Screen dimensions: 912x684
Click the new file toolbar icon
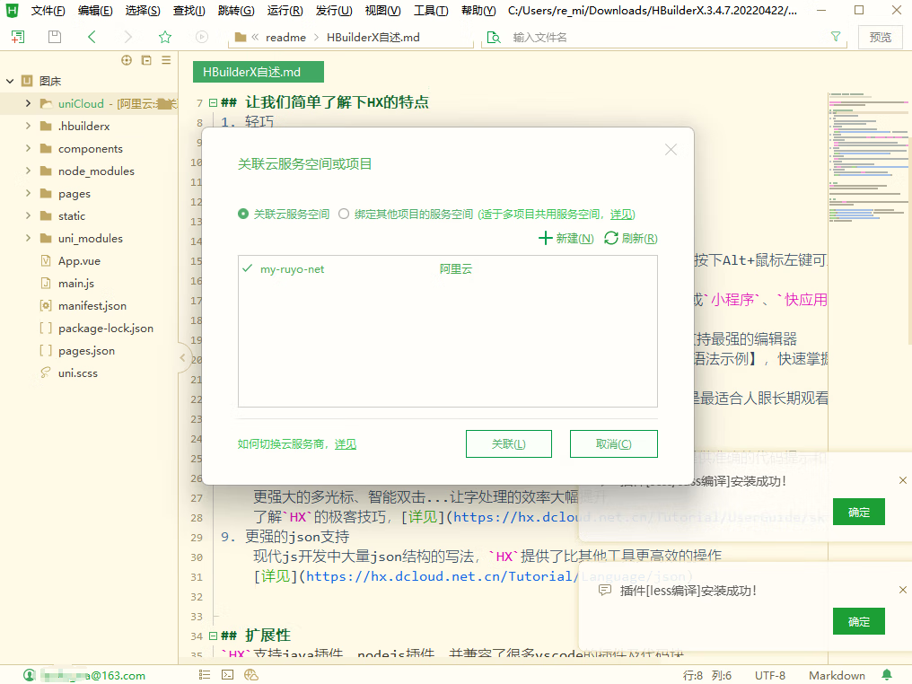(18, 37)
